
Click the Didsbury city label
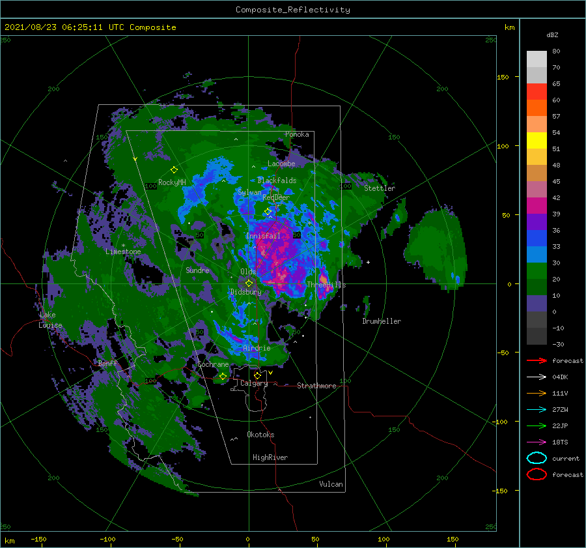[246, 292]
